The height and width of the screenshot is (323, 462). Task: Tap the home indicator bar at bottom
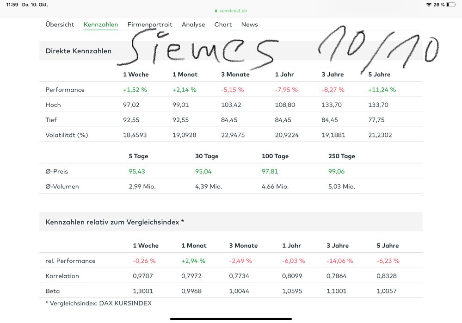point(231,318)
